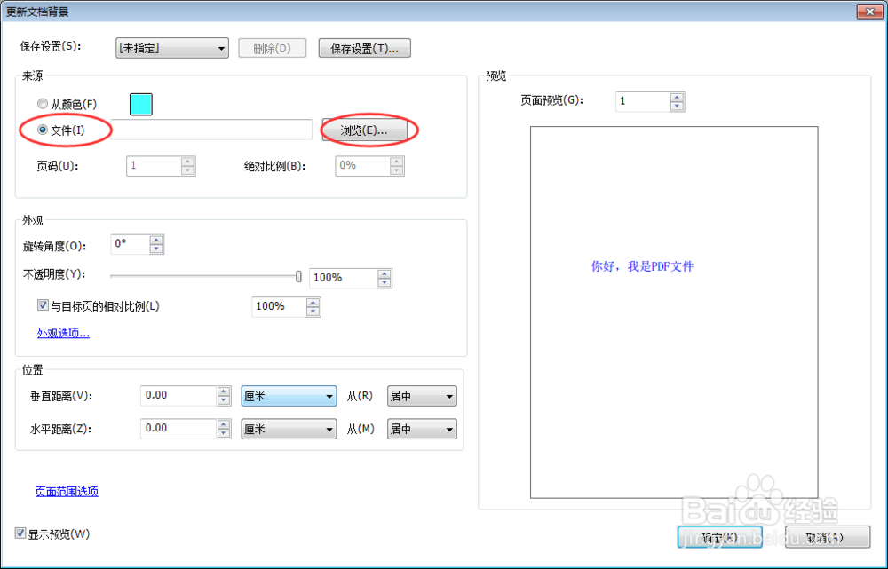The height and width of the screenshot is (569, 888).
Task: Decrease 旋转角度(O) with the down arrow
Action: (x=156, y=249)
